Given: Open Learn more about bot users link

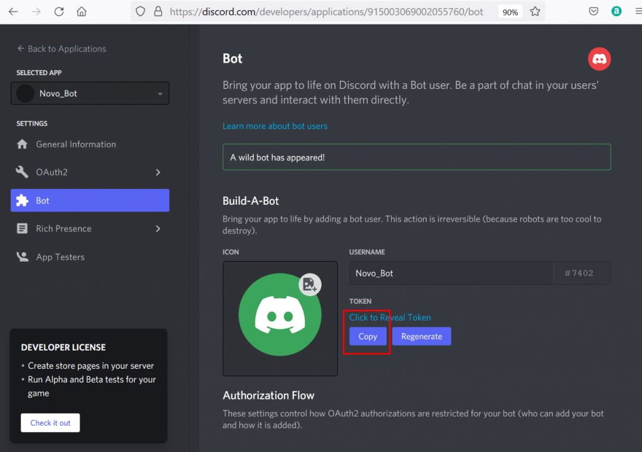Looking at the screenshot, I should pyautogui.click(x=275, y=126).
